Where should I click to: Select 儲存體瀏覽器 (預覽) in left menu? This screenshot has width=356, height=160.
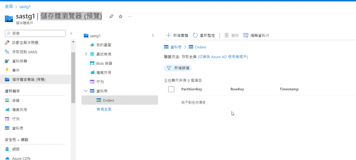[36, 79]
